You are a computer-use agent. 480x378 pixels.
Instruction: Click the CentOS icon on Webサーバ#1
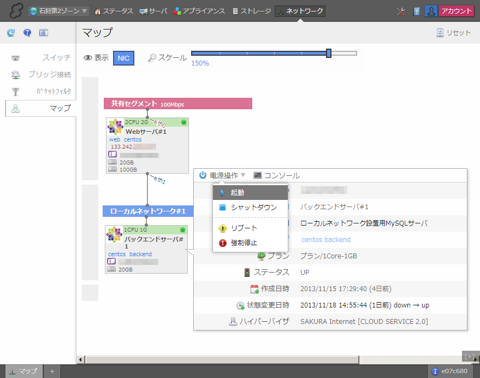click(x=115, y=128)
